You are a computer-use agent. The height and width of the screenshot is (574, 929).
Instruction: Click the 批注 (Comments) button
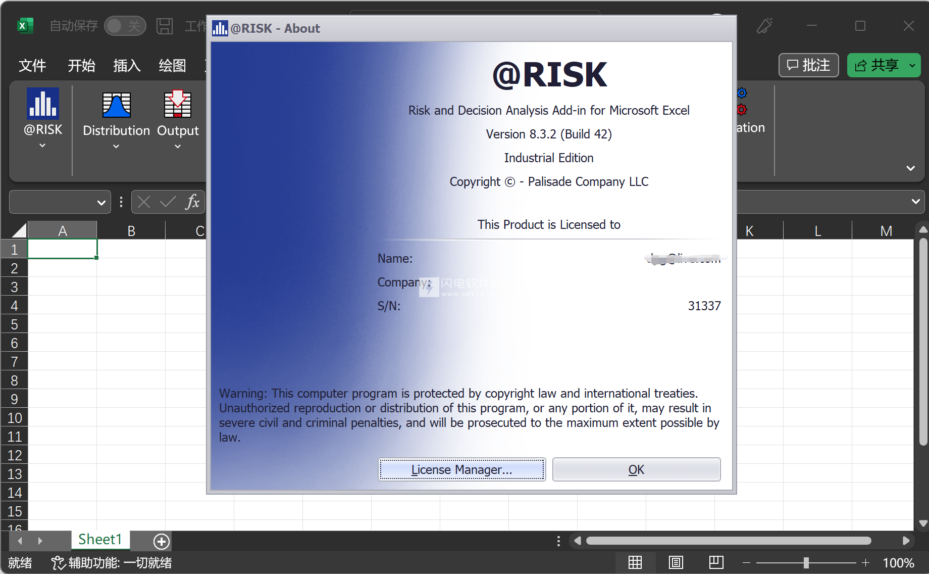(809, 65)
